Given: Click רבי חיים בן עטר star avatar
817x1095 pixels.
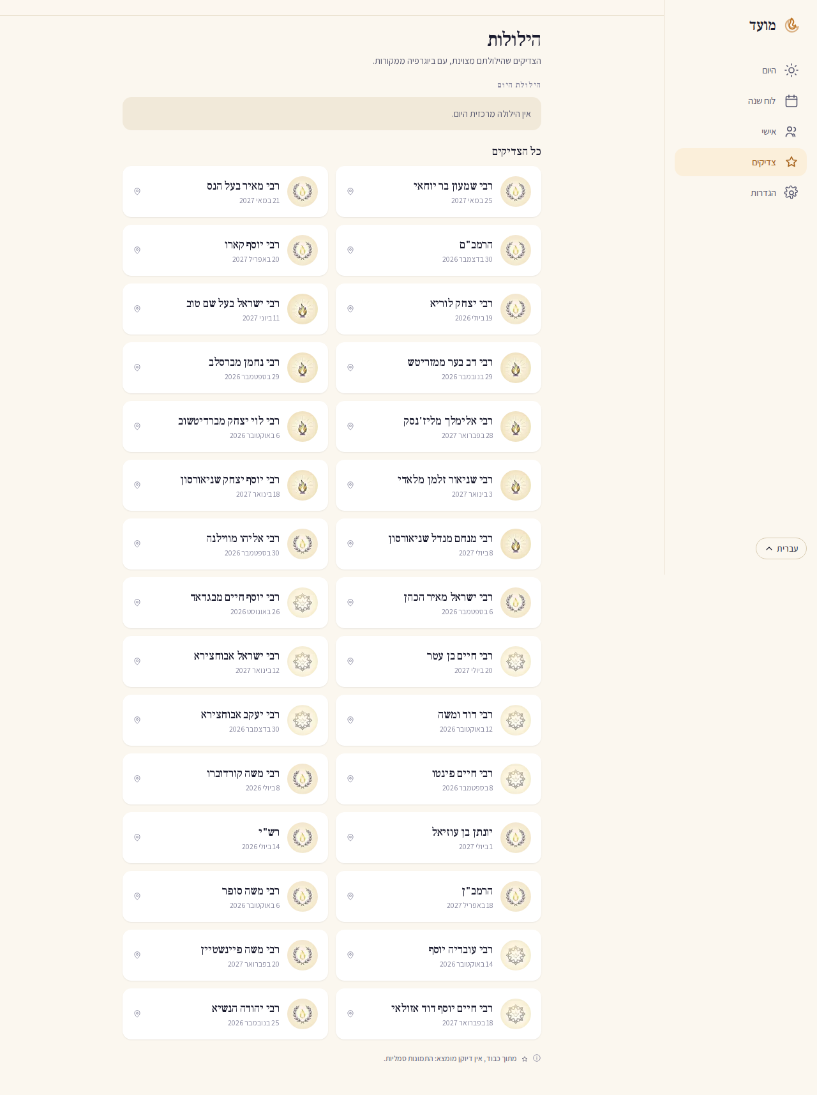Looking at the screenshot, I should (x=516, y=661).
